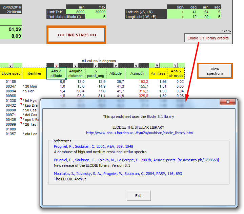Select the time cell 20:00:00
244x214 pixels.
[x=11, y=12]
